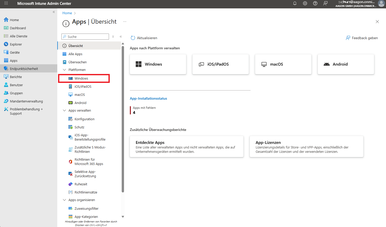Click the Home breadcrumb link
This screenshot has width=386, height=227.
pyautogui.click(x=67, y=13)
